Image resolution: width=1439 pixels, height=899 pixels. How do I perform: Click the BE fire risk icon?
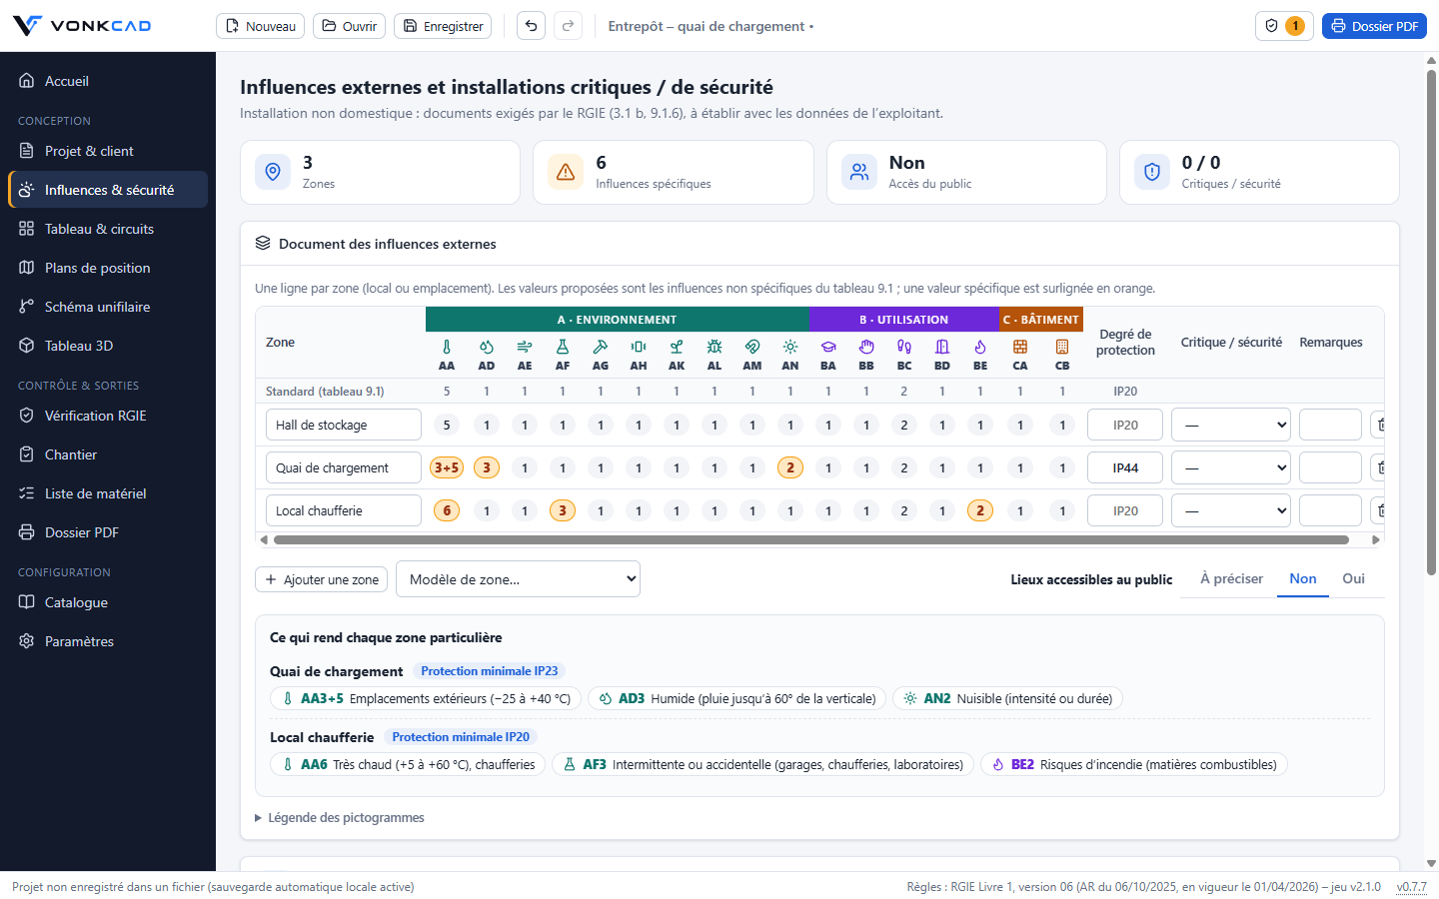coord(980,347)
